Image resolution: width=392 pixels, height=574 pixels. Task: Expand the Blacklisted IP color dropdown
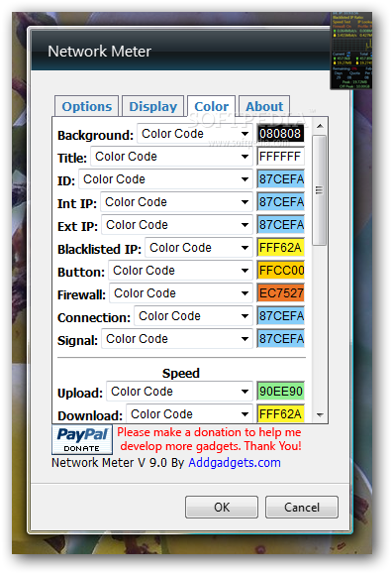(x=199, y=248)
